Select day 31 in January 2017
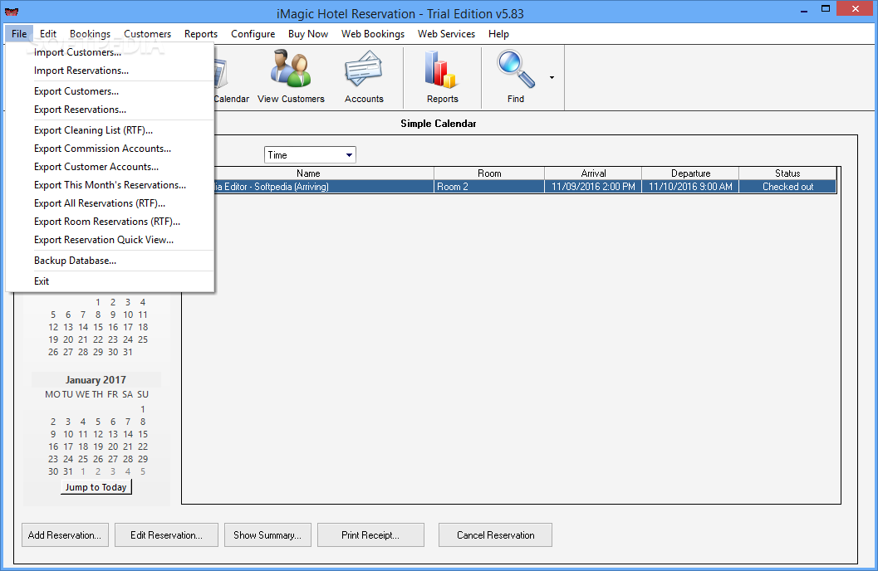 coord(68,471)
